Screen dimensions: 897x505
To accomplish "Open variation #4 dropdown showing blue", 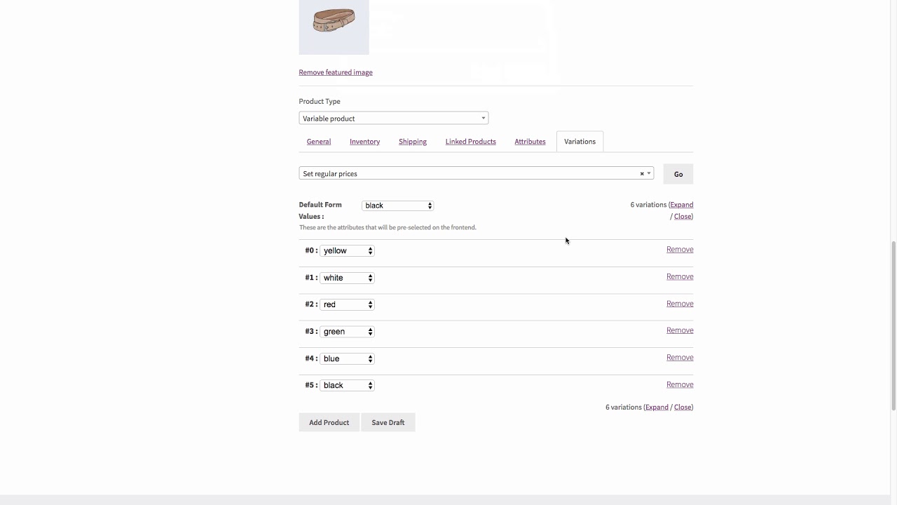I will click(x=347, y=358).
